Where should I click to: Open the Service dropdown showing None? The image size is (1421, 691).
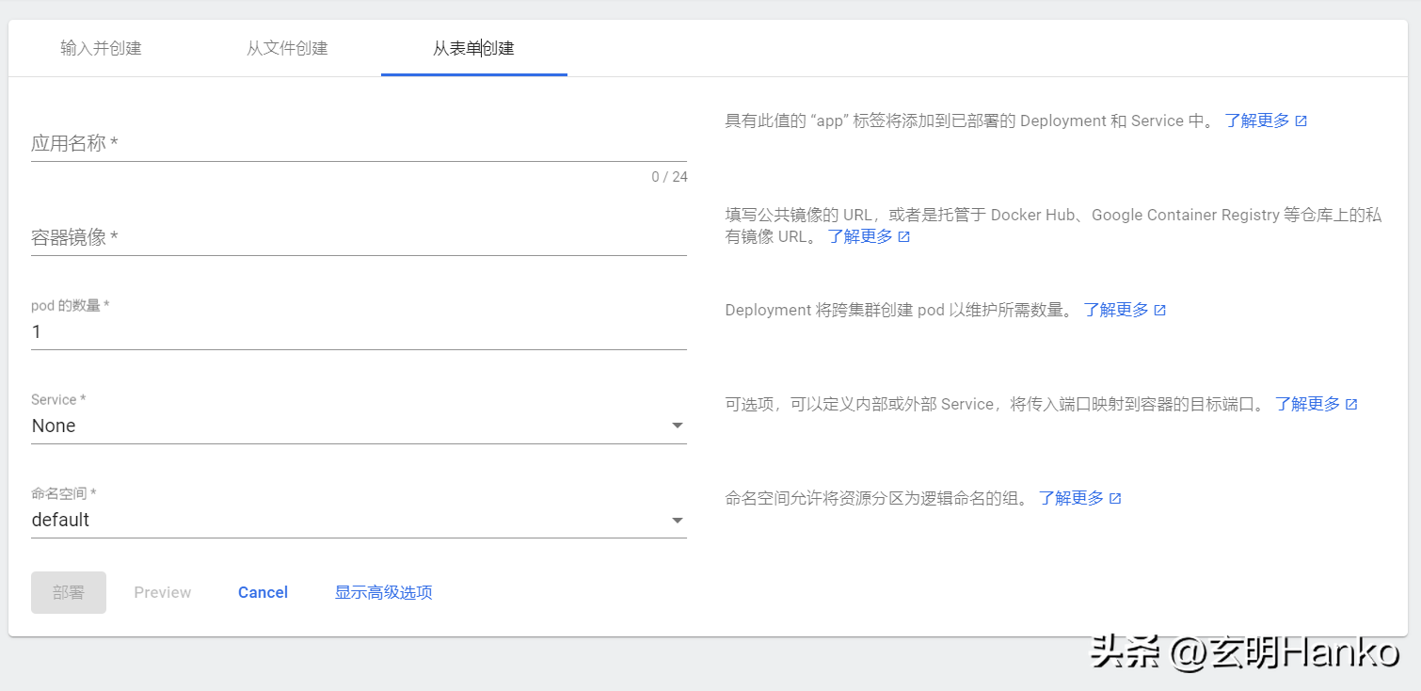pos(358,426)
